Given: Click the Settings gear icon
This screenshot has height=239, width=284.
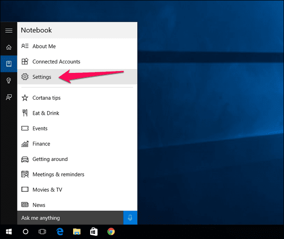Looking at the screenshot, I should click(25, 77).
